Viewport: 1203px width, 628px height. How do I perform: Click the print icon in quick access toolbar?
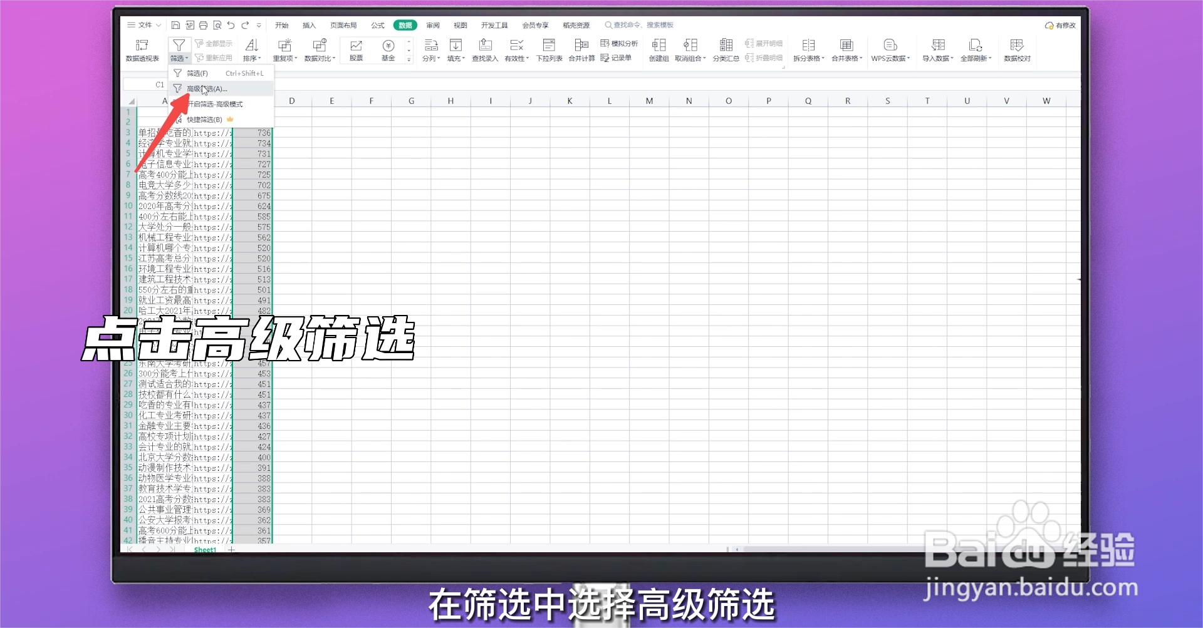click(203, 25)
